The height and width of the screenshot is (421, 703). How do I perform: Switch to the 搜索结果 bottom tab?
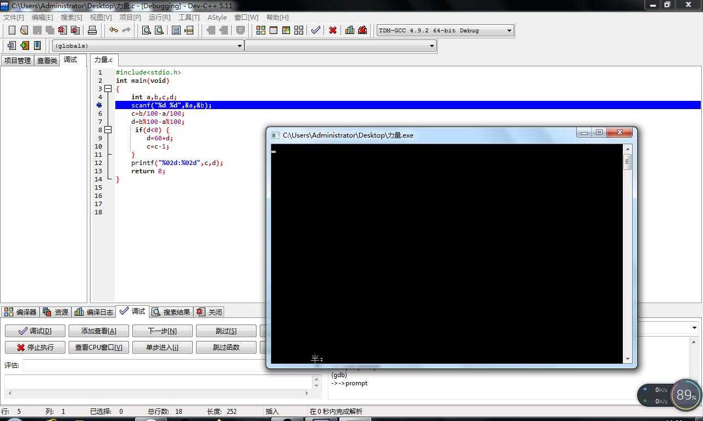(x=171, y=312)
